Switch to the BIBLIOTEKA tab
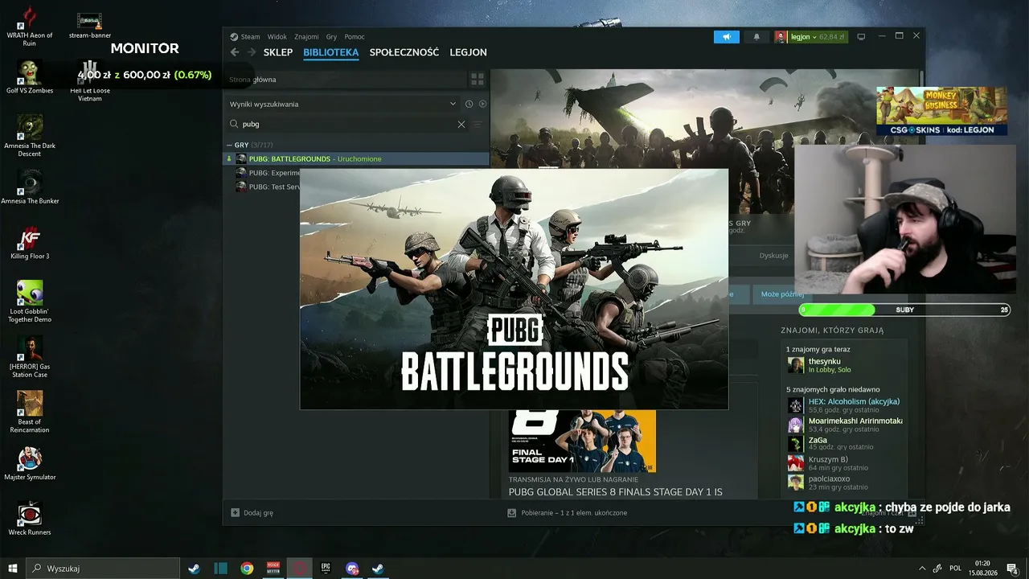Screen dimensions: 1029x579 [331, 52]
